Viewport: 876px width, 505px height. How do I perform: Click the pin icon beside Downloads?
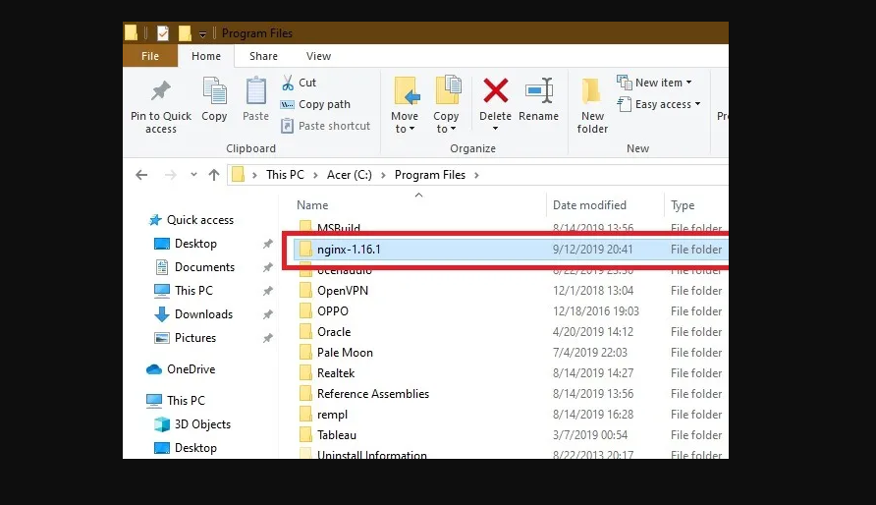267,314
